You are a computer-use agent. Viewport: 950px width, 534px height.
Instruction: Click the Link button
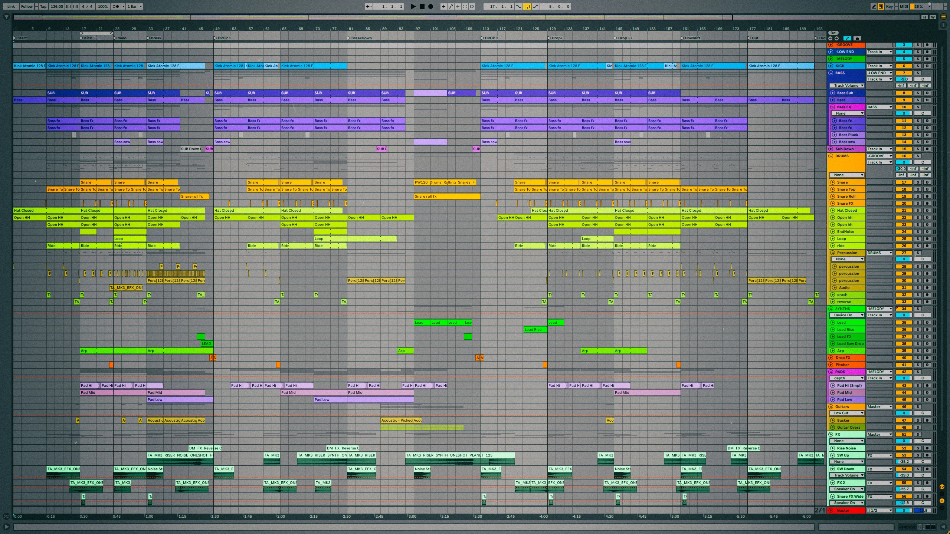[x=11, y=6]
